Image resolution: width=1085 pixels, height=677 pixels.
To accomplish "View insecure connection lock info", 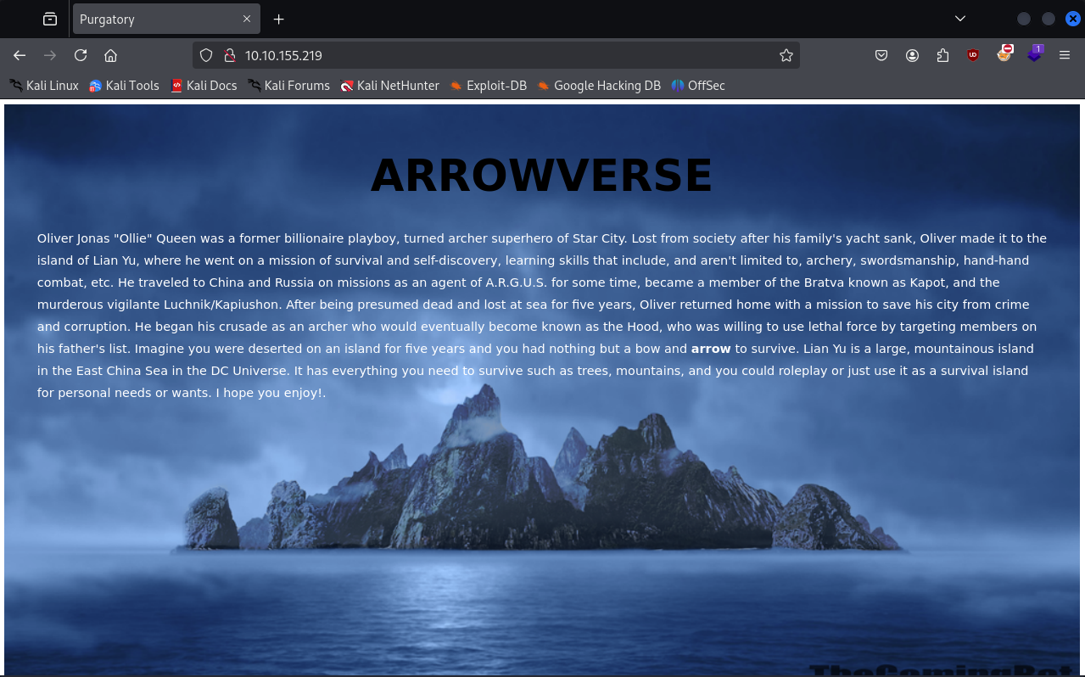I will pyautogui.click(x=228, y=55).
